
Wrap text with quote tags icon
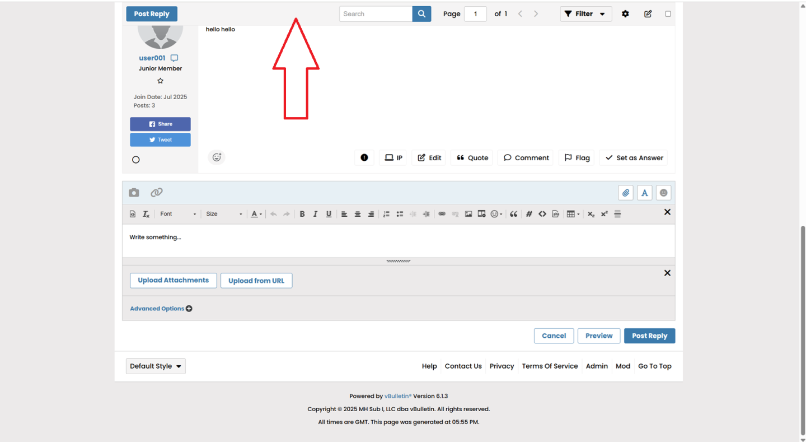[x=513, y=214]
